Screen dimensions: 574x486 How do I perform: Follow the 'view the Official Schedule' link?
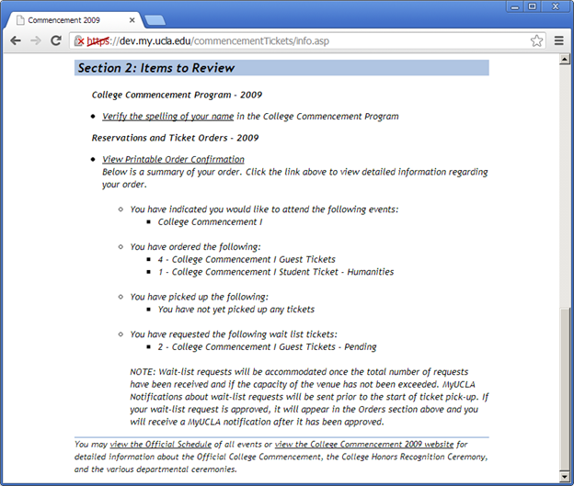[160, 445]
